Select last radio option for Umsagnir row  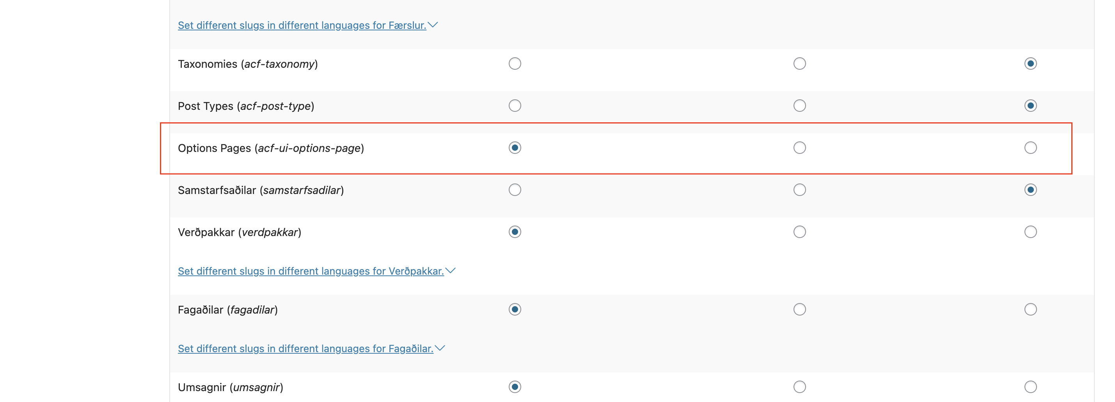pyautogui.click(x=1030, y=386)
